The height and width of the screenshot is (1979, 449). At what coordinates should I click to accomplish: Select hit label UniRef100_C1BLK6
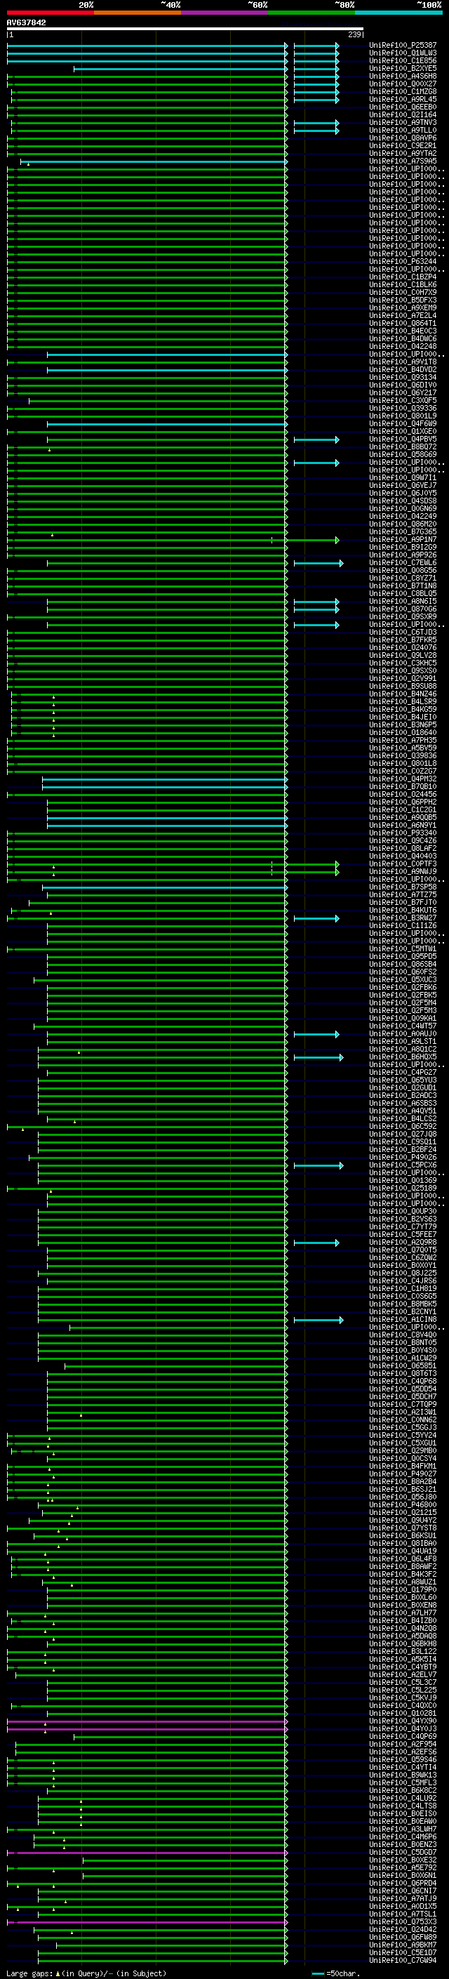click(x=403, y=284)
